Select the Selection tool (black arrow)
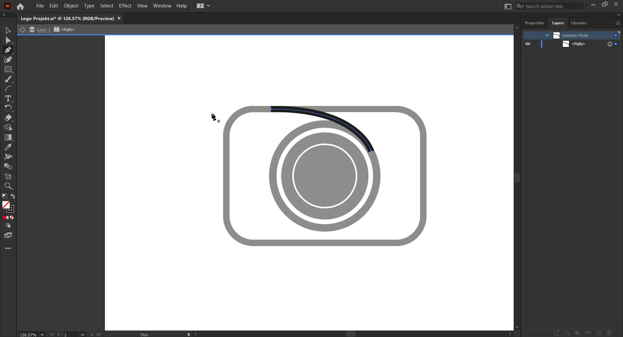623x337 pixels. pyautogui.click(x=8, y=30)
